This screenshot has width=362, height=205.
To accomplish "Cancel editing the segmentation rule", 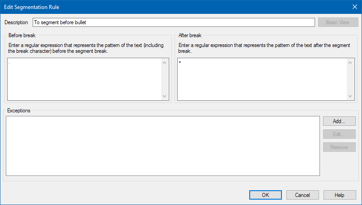I will point(302,195).
